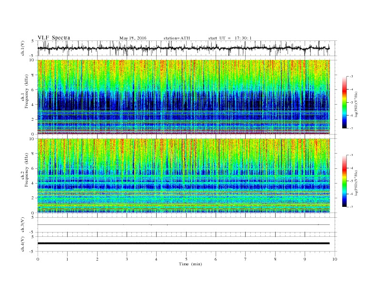Click inside the ch.2 spectrogram plot
Image resolution: width=377 pixels, height=291 pixels.
[183, 175]
